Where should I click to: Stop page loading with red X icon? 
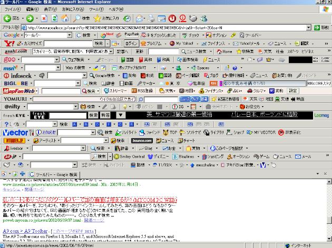(x=44, y=18)
